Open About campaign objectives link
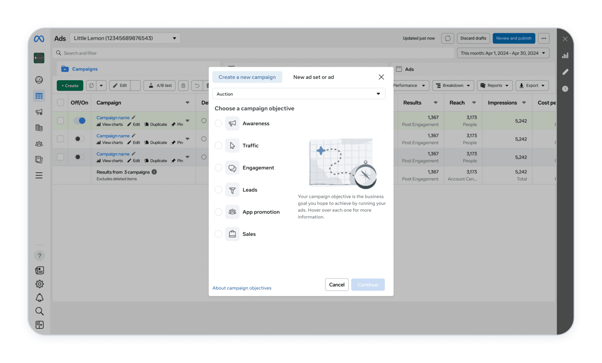The image size is (602, 363). click(242, 288)
